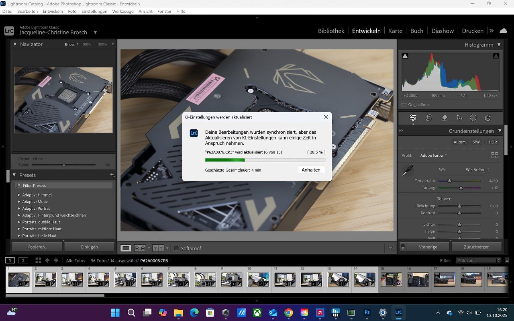The image size is (514, 321).
Task: Open the Entwickeln menu
Action: click(x=53, y=11)
